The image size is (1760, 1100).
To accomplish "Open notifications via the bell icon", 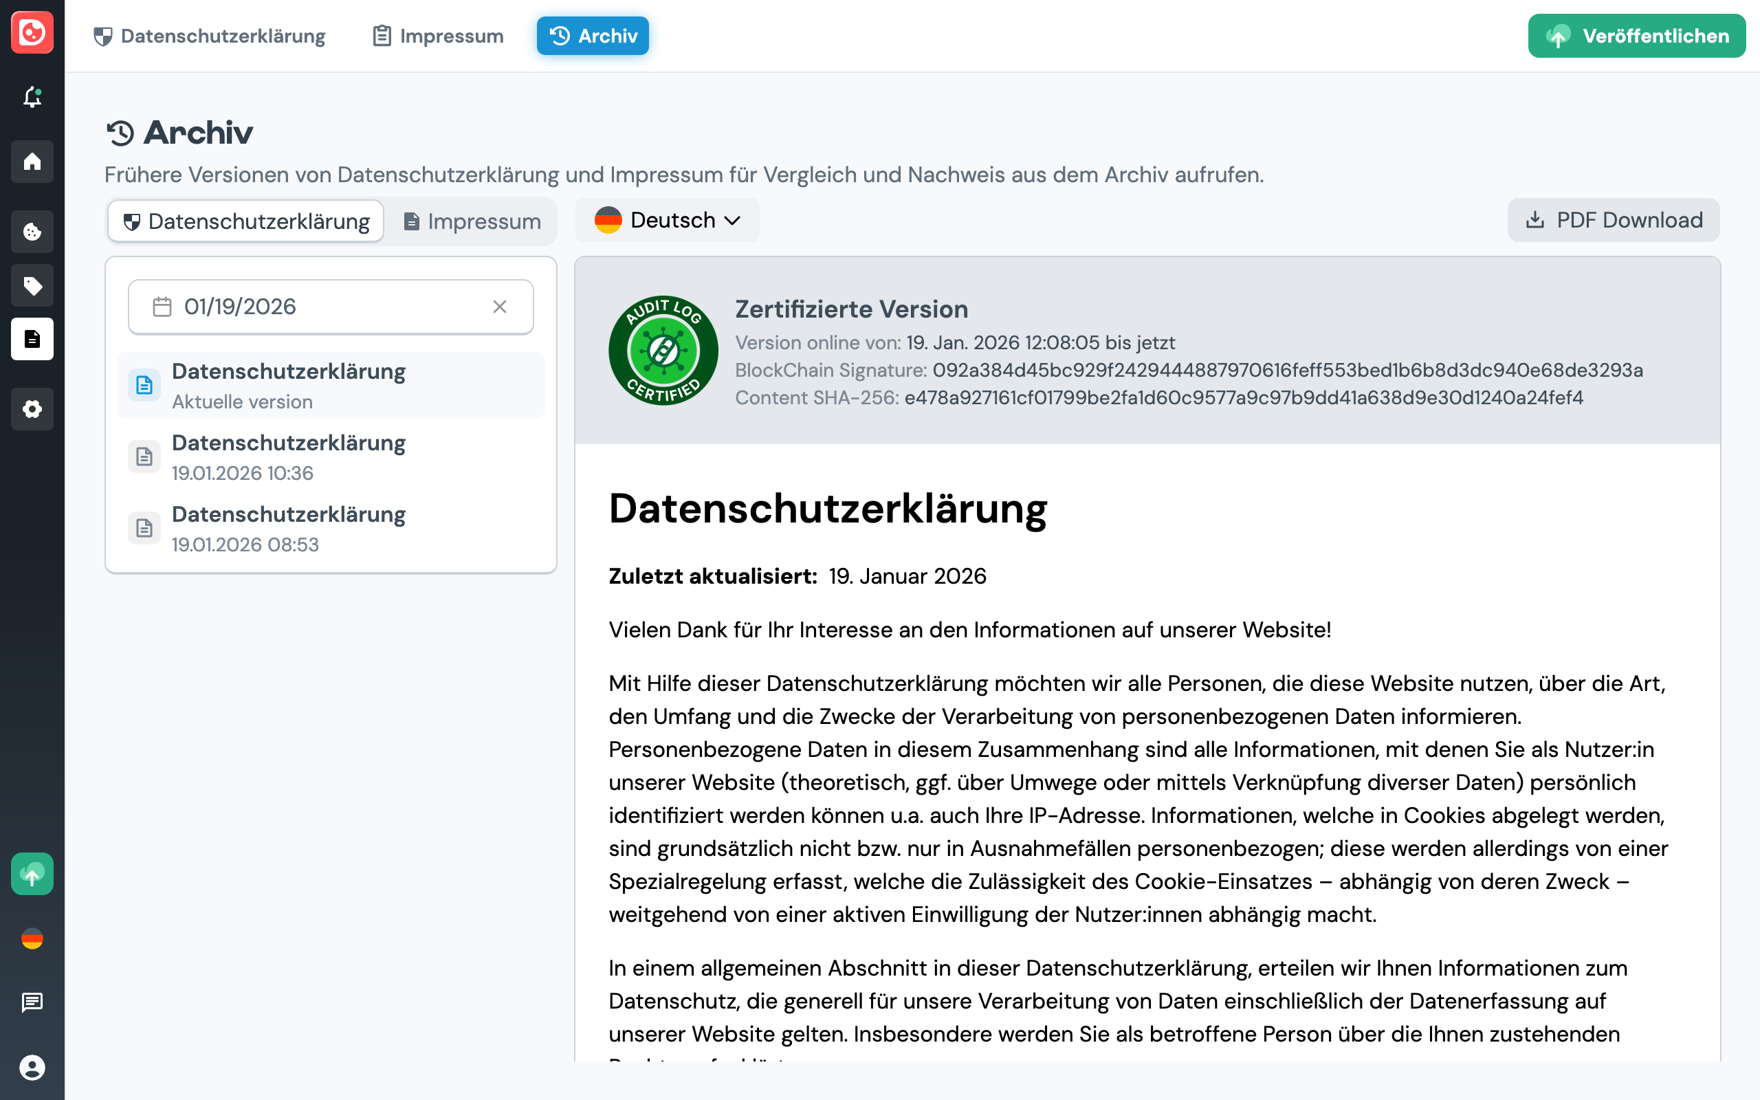I will pyautogui.click(x=32, y=98).
